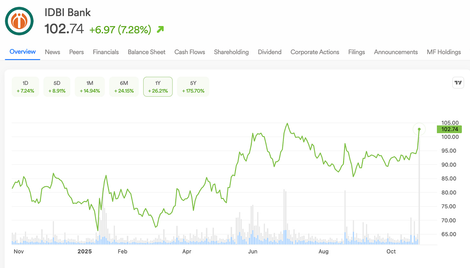Click the latest price point marker on chart
Image resolution: width=470 pixels, height=268 pixels.
(419, 129)
